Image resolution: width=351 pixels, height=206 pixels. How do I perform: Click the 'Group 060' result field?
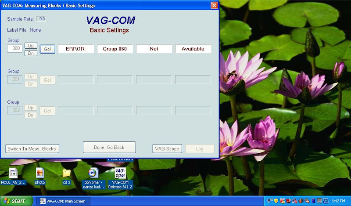coord(115,49)
